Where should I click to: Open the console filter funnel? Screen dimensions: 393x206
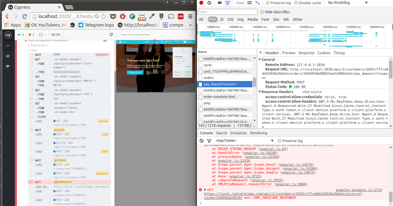[209, 141]
